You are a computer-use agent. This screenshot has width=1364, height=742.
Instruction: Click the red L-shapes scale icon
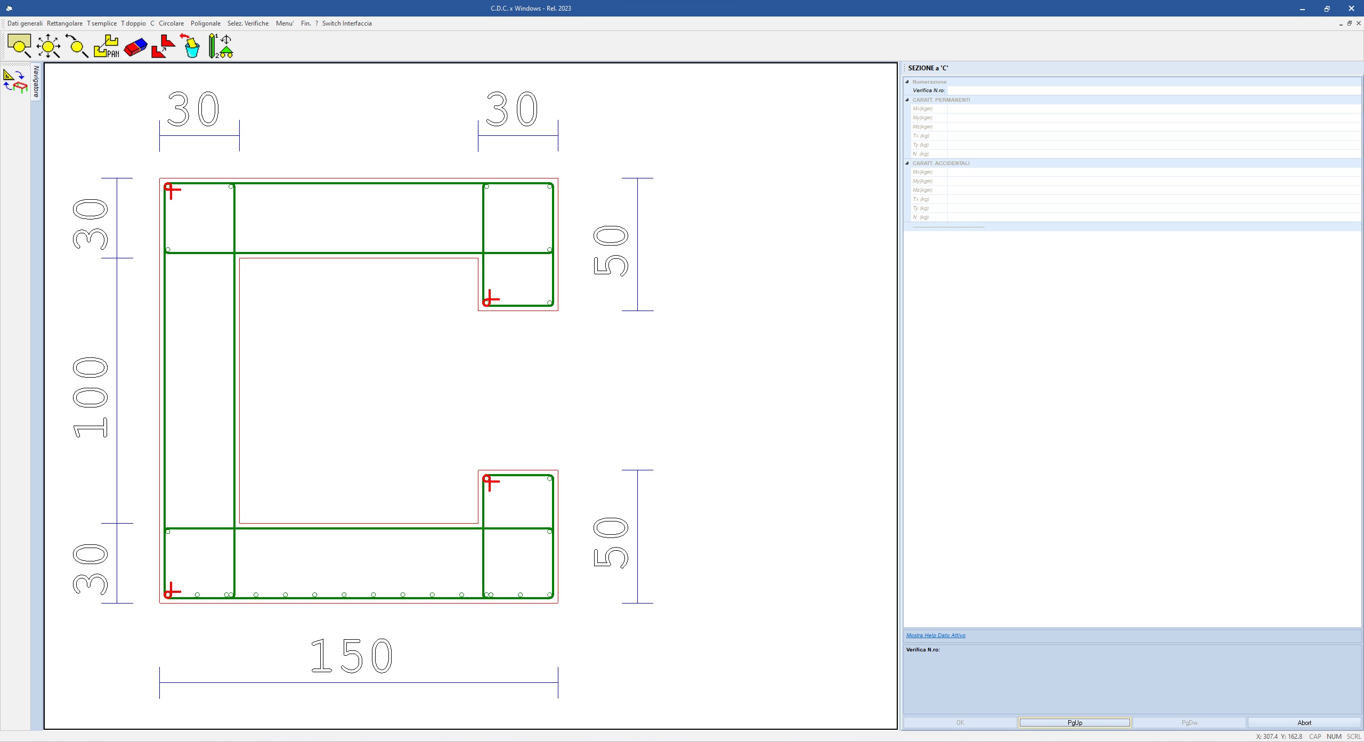click(x=164, y=46)
